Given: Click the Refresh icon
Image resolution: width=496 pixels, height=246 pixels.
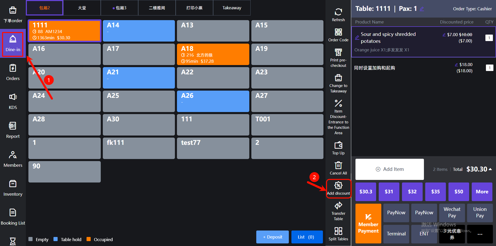Looking at the screenshot, I should [x=338, y=12].
